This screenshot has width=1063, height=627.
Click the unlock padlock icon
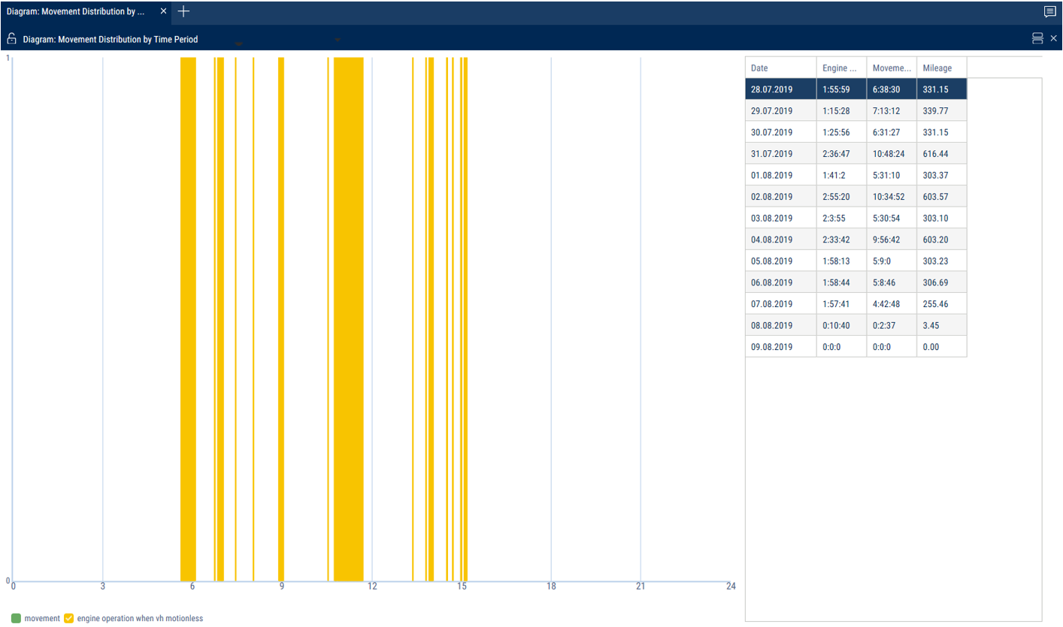pos(11,39)
